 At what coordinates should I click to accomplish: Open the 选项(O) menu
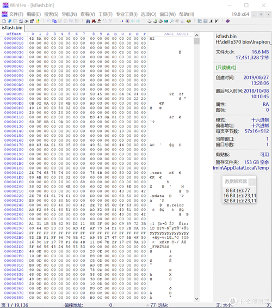[149, 14]
